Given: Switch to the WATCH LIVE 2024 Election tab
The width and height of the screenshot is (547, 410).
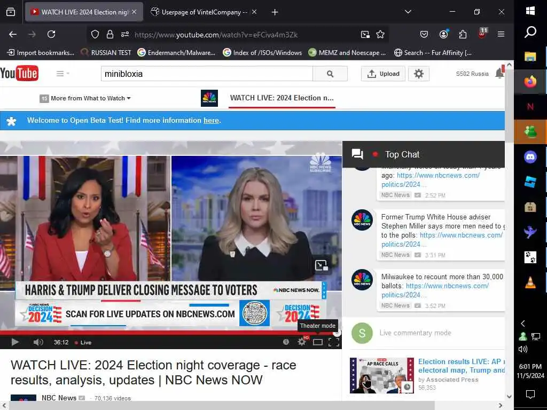Looking at the screenshot, I should pyautogui.click(x=84, y=12).
